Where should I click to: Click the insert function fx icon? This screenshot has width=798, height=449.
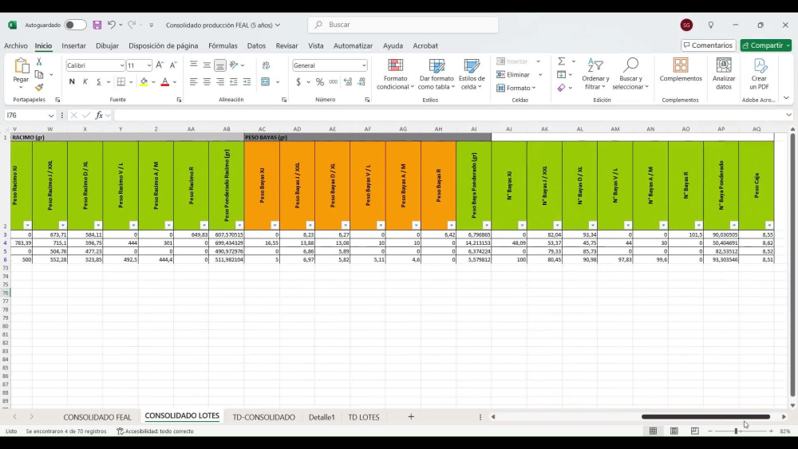coord(99,116)
